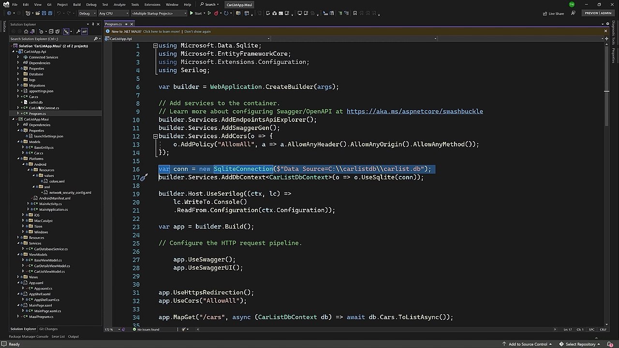Click the 'Don't show again' link
619x348 pixels.
(197, 31)
